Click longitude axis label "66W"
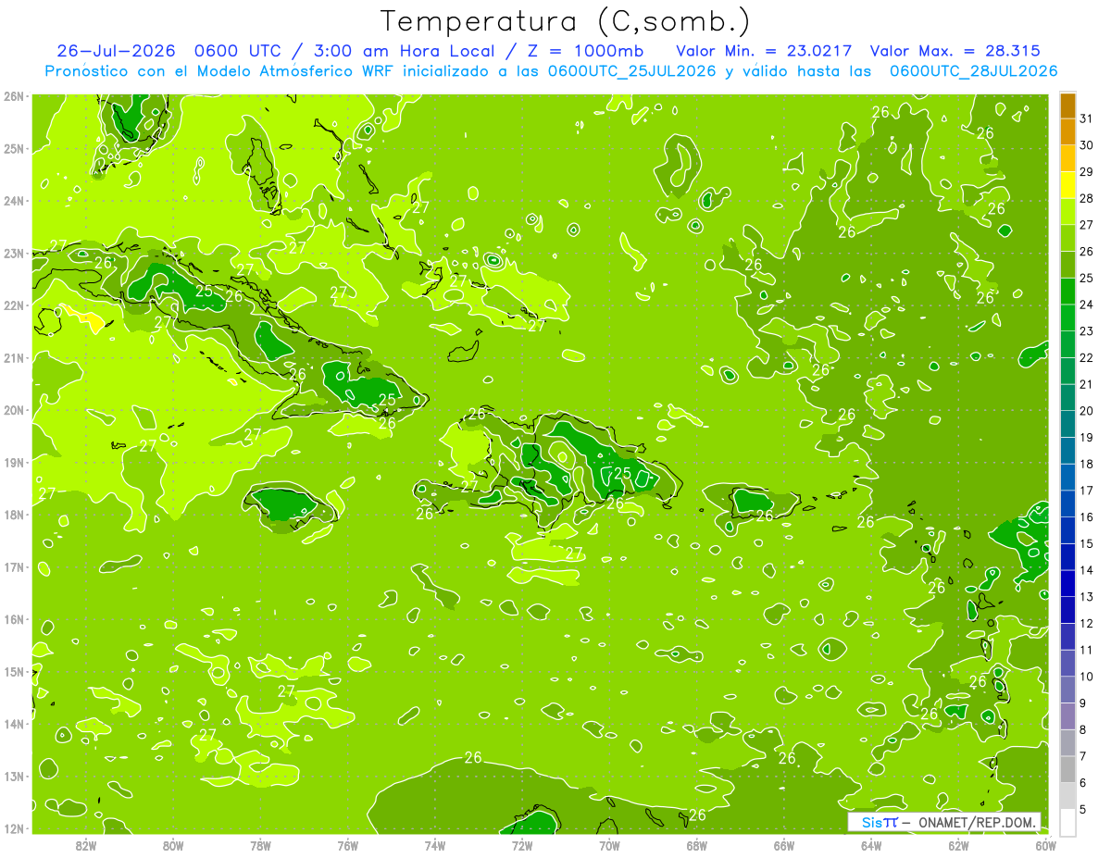This screenshot has height=858, width=1111. pos(784,845)
